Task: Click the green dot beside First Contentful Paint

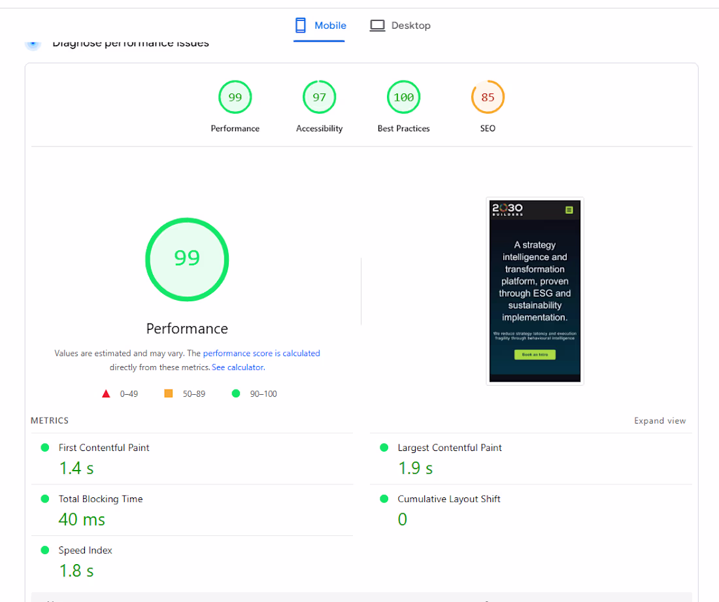Action: [x=45, y=448]
